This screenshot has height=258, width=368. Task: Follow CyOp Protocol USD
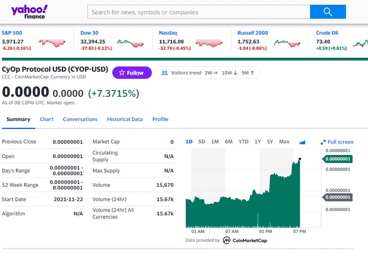pos(132,72)
